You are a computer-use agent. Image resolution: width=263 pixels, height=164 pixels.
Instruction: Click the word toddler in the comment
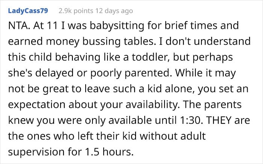(150, 57)
